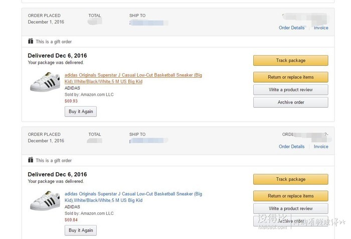351x239 pixels.
Task: Click the gift icon on first order
Action: click(31, 41)
